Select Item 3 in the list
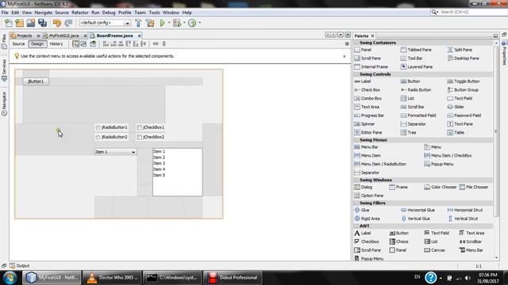The height and width of the screenshot is (285, 508). point(159,164)
